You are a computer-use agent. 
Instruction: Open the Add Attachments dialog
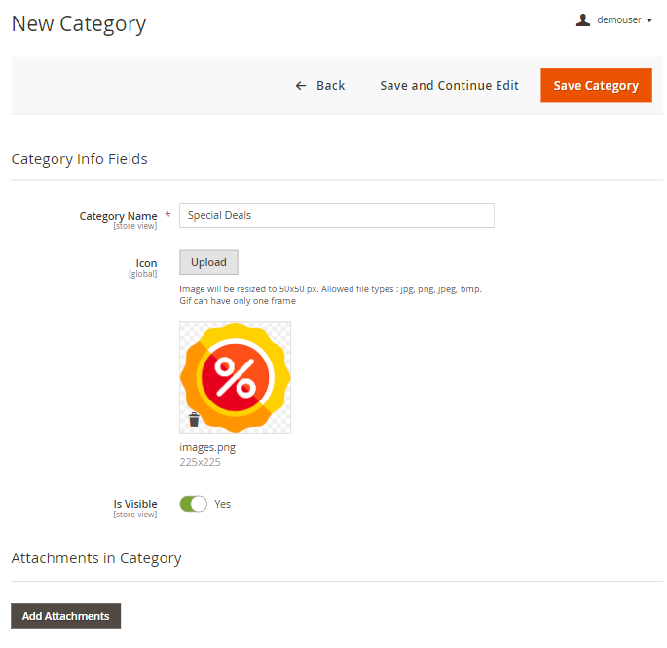65,616
